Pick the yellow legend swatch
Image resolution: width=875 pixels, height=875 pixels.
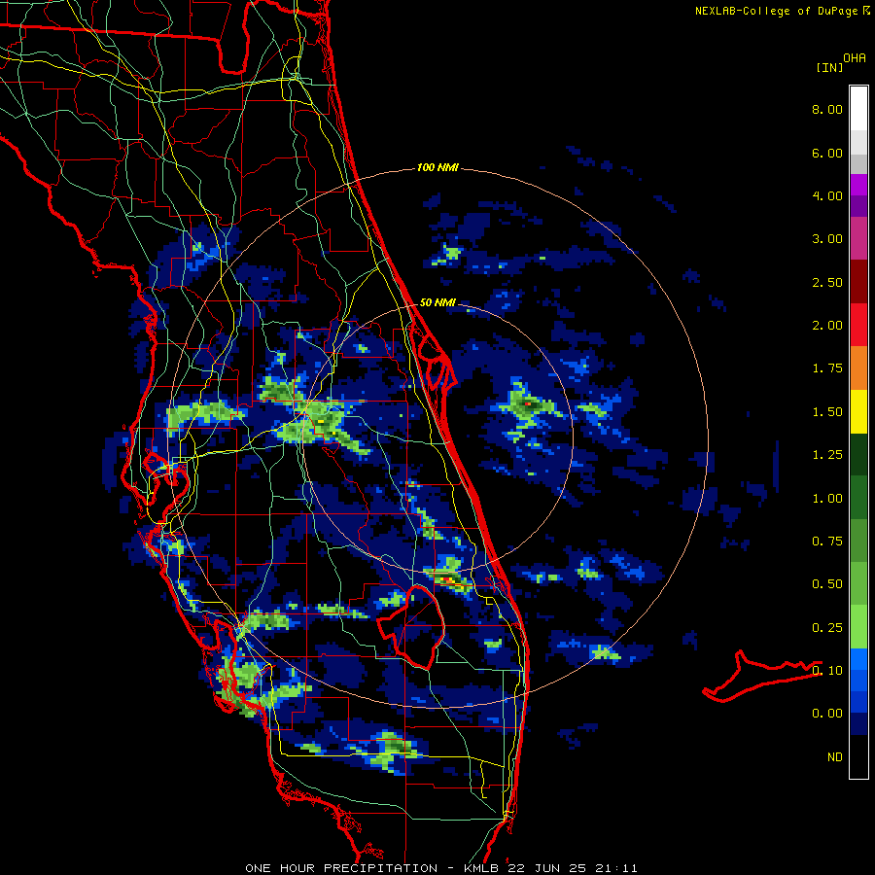pyautogui.click(x=858, y=411)
